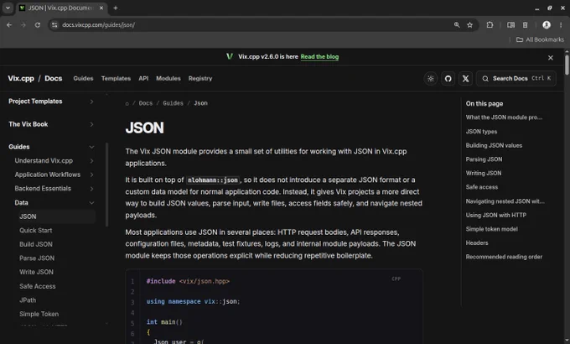Jump to Building JSON values section
The image size is (570, 344).
494,145
